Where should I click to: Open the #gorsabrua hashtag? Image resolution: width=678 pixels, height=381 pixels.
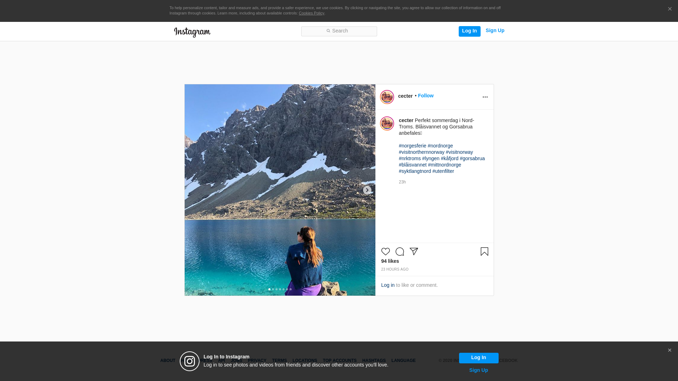tap(472, 158)
